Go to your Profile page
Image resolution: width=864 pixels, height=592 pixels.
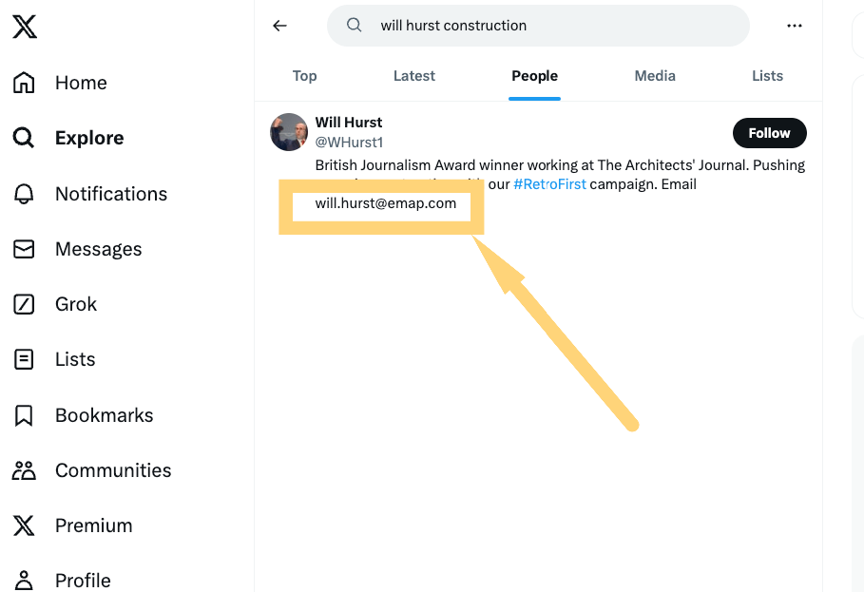pos(83,580)
